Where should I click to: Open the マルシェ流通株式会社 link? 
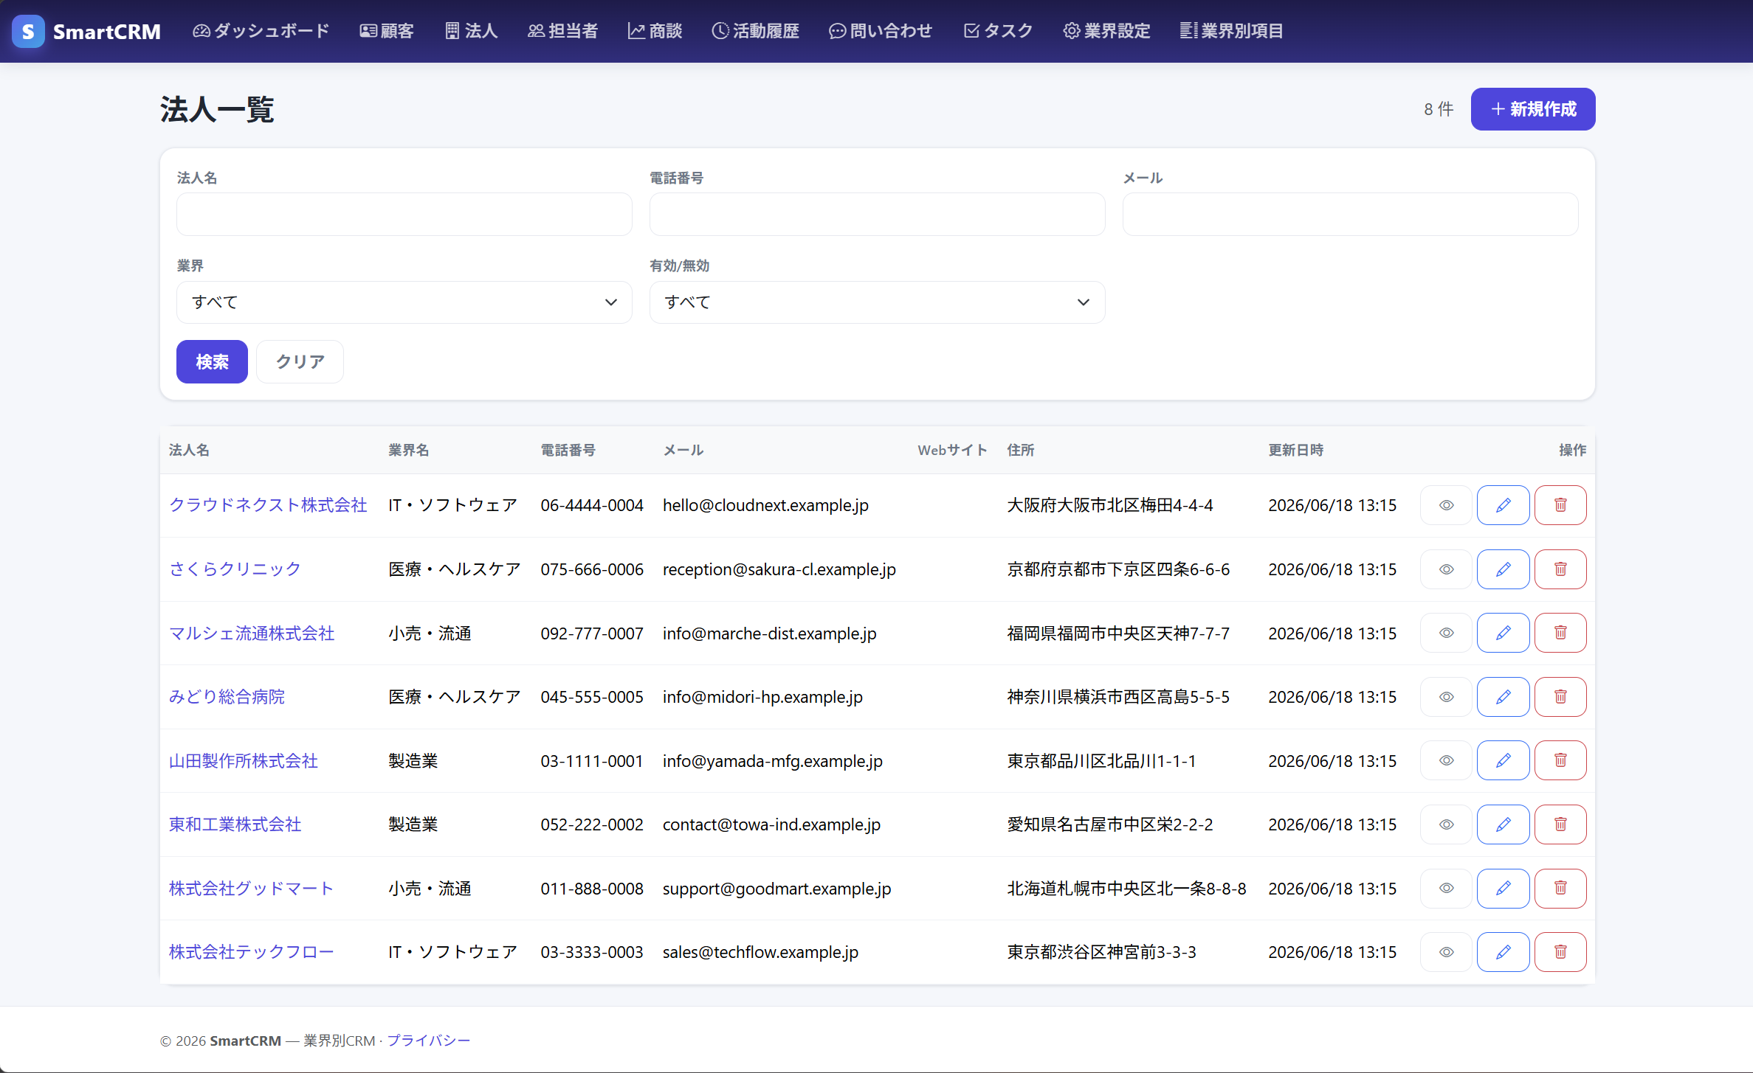coord(252,633)
